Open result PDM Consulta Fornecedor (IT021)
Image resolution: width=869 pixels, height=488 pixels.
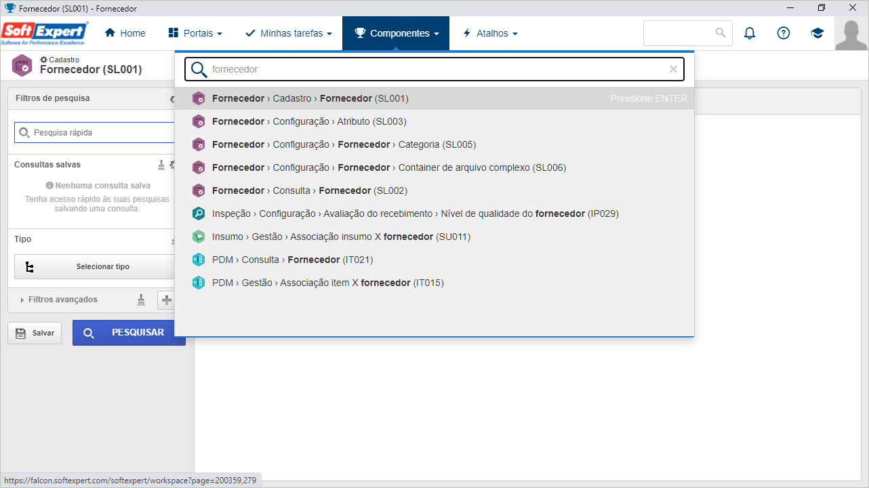[435, 260]
